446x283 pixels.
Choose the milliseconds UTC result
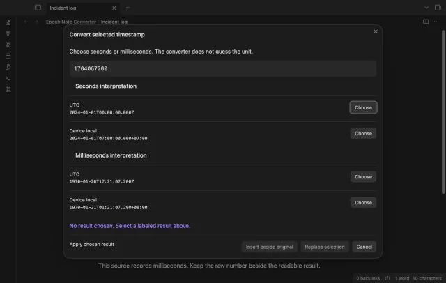[x=363, y=176]
